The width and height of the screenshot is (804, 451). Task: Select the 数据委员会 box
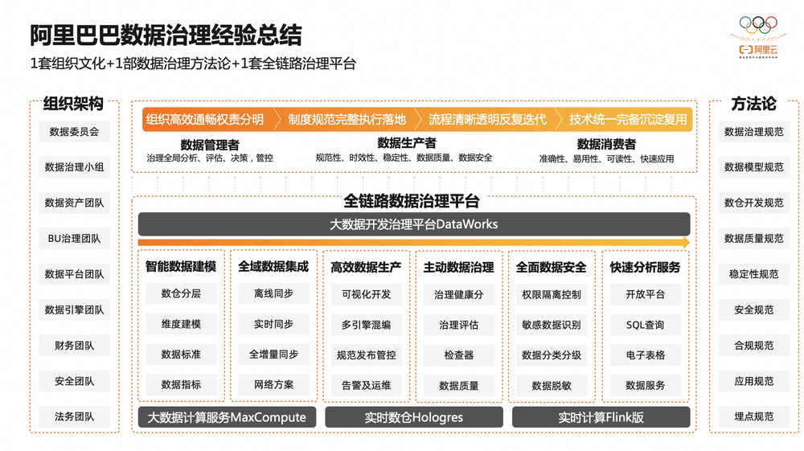coord(74,132)
